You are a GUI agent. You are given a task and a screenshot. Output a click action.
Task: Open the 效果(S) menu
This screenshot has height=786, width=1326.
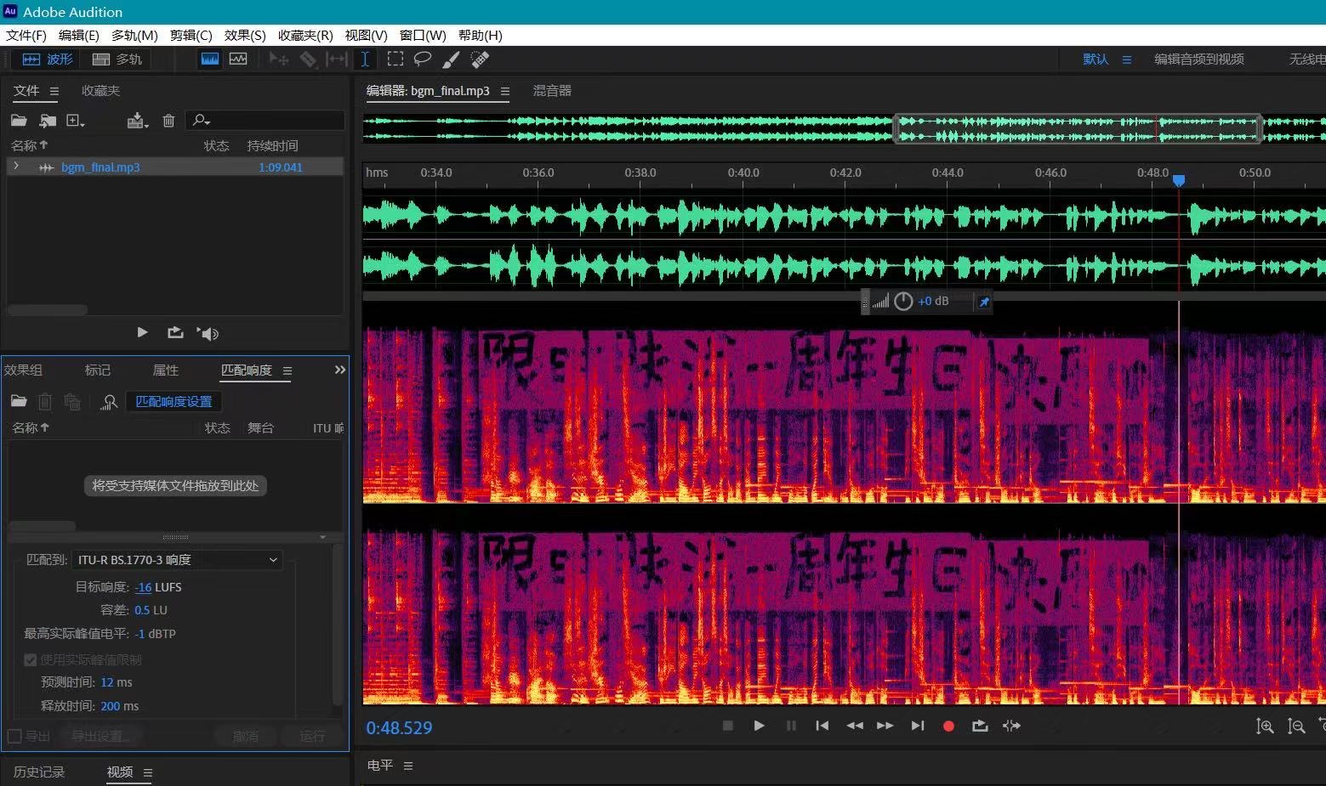(x=244, y=35)
